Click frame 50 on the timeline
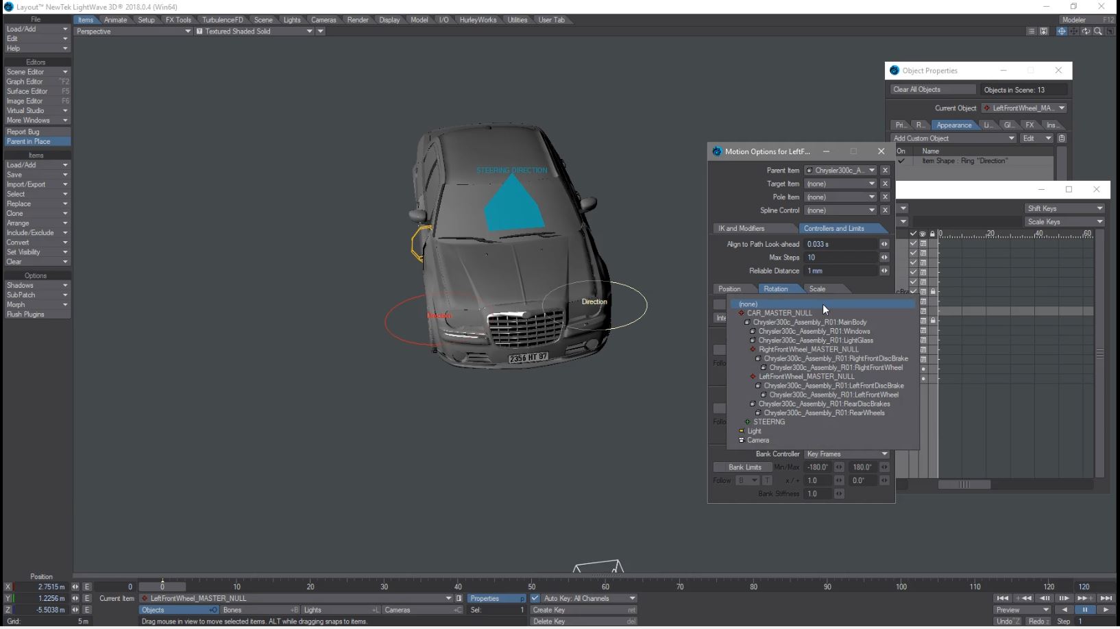 pos(532,587)
